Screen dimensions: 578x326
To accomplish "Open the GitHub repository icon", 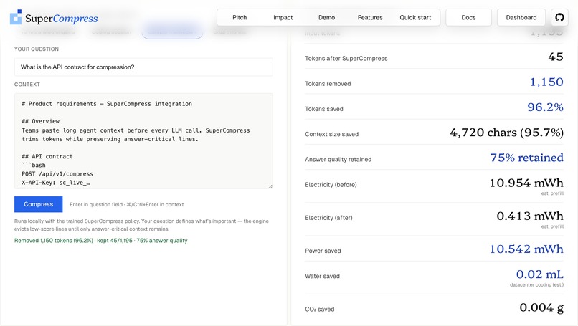I will 559,17.
